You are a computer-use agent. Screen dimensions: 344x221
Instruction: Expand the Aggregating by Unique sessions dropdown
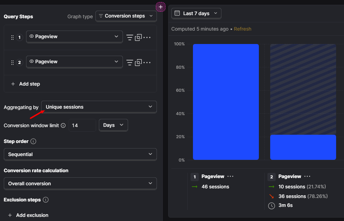99,107
